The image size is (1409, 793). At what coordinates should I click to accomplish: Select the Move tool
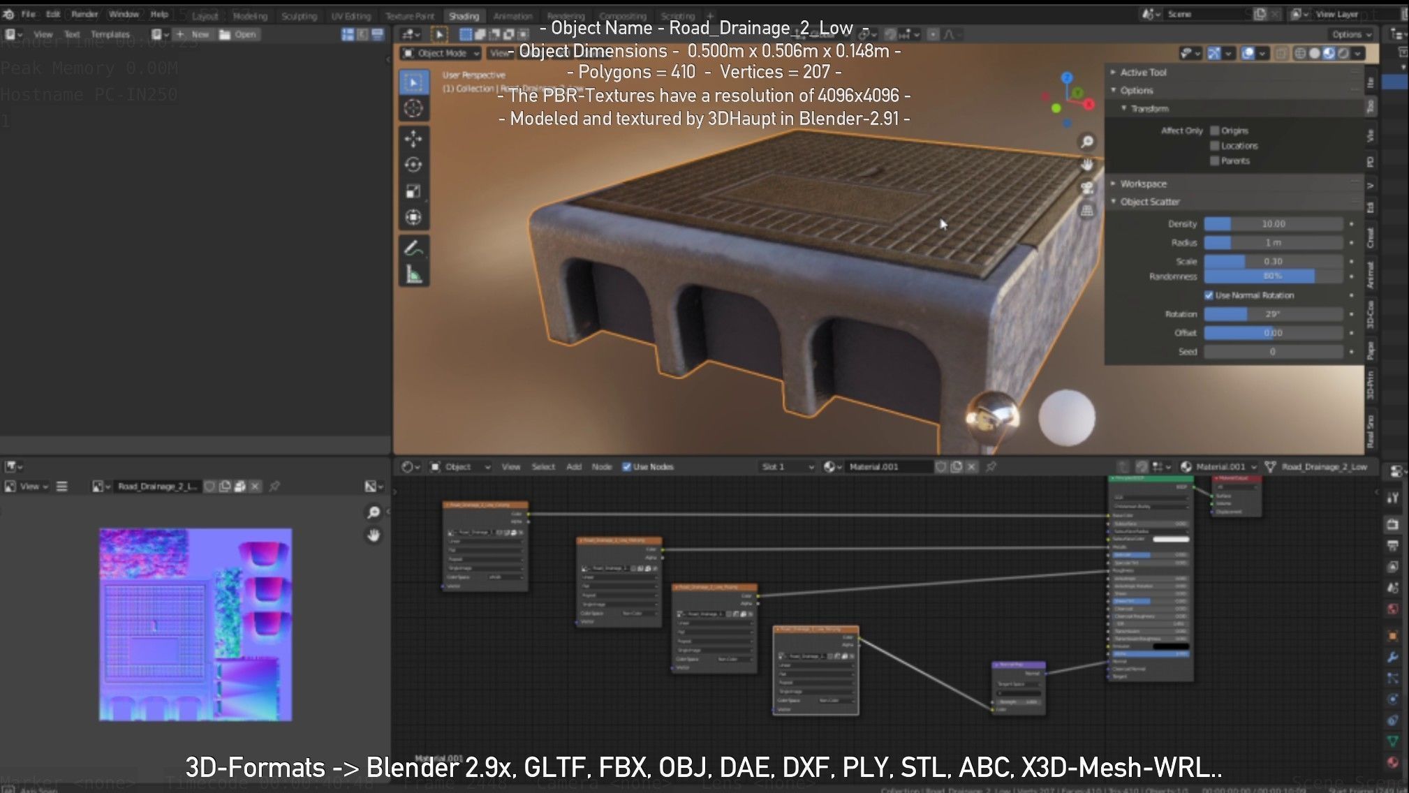tap(413, 138)
